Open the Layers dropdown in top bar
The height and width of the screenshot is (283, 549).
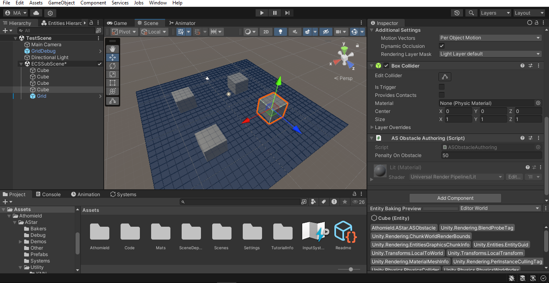(495, 13)
